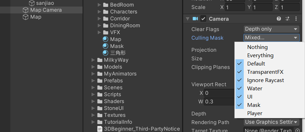Select the Corridor folder icon
Viewport: 305px width, 132px height.
pyautogui.click(x=106, y=19)
